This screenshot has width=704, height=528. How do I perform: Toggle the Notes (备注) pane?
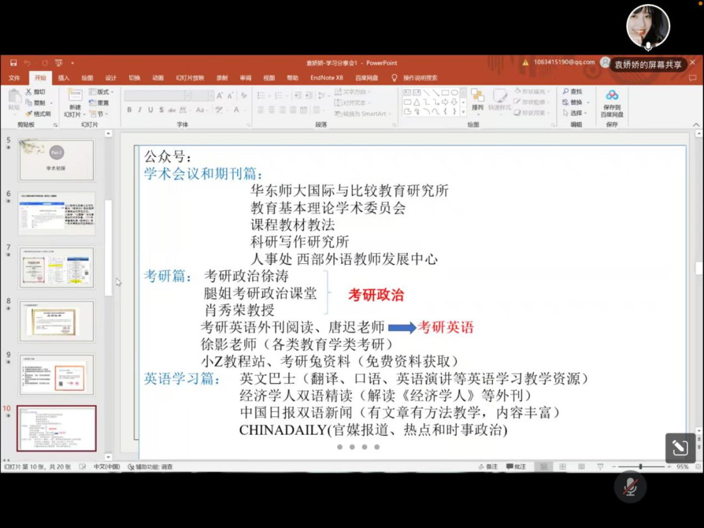488,467
